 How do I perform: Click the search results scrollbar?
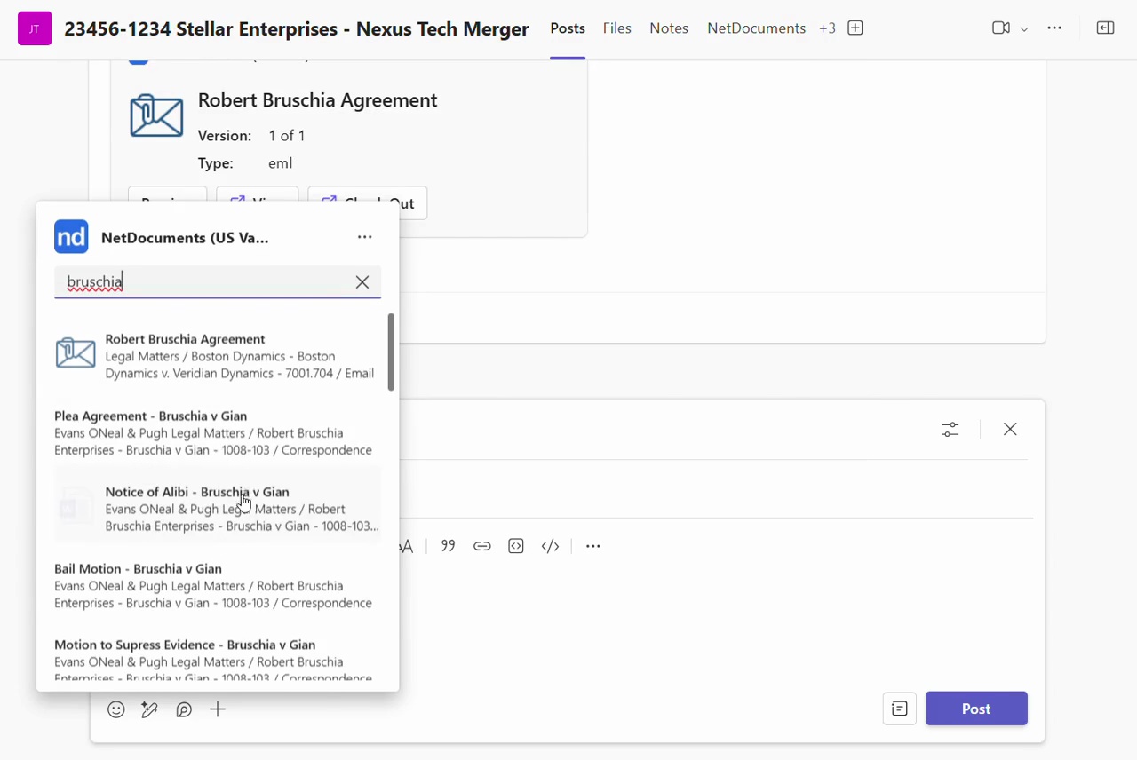click(x=391, y=352)
